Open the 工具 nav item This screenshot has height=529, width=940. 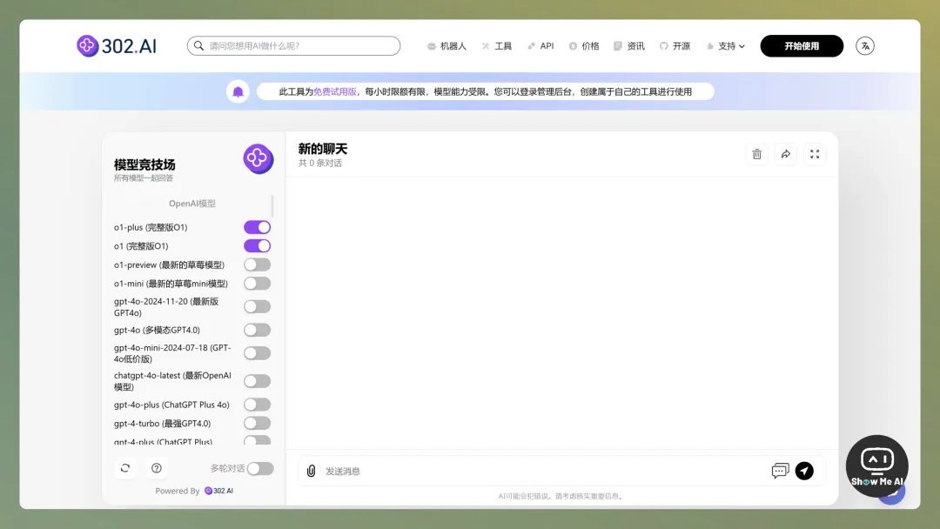(497, 46)
